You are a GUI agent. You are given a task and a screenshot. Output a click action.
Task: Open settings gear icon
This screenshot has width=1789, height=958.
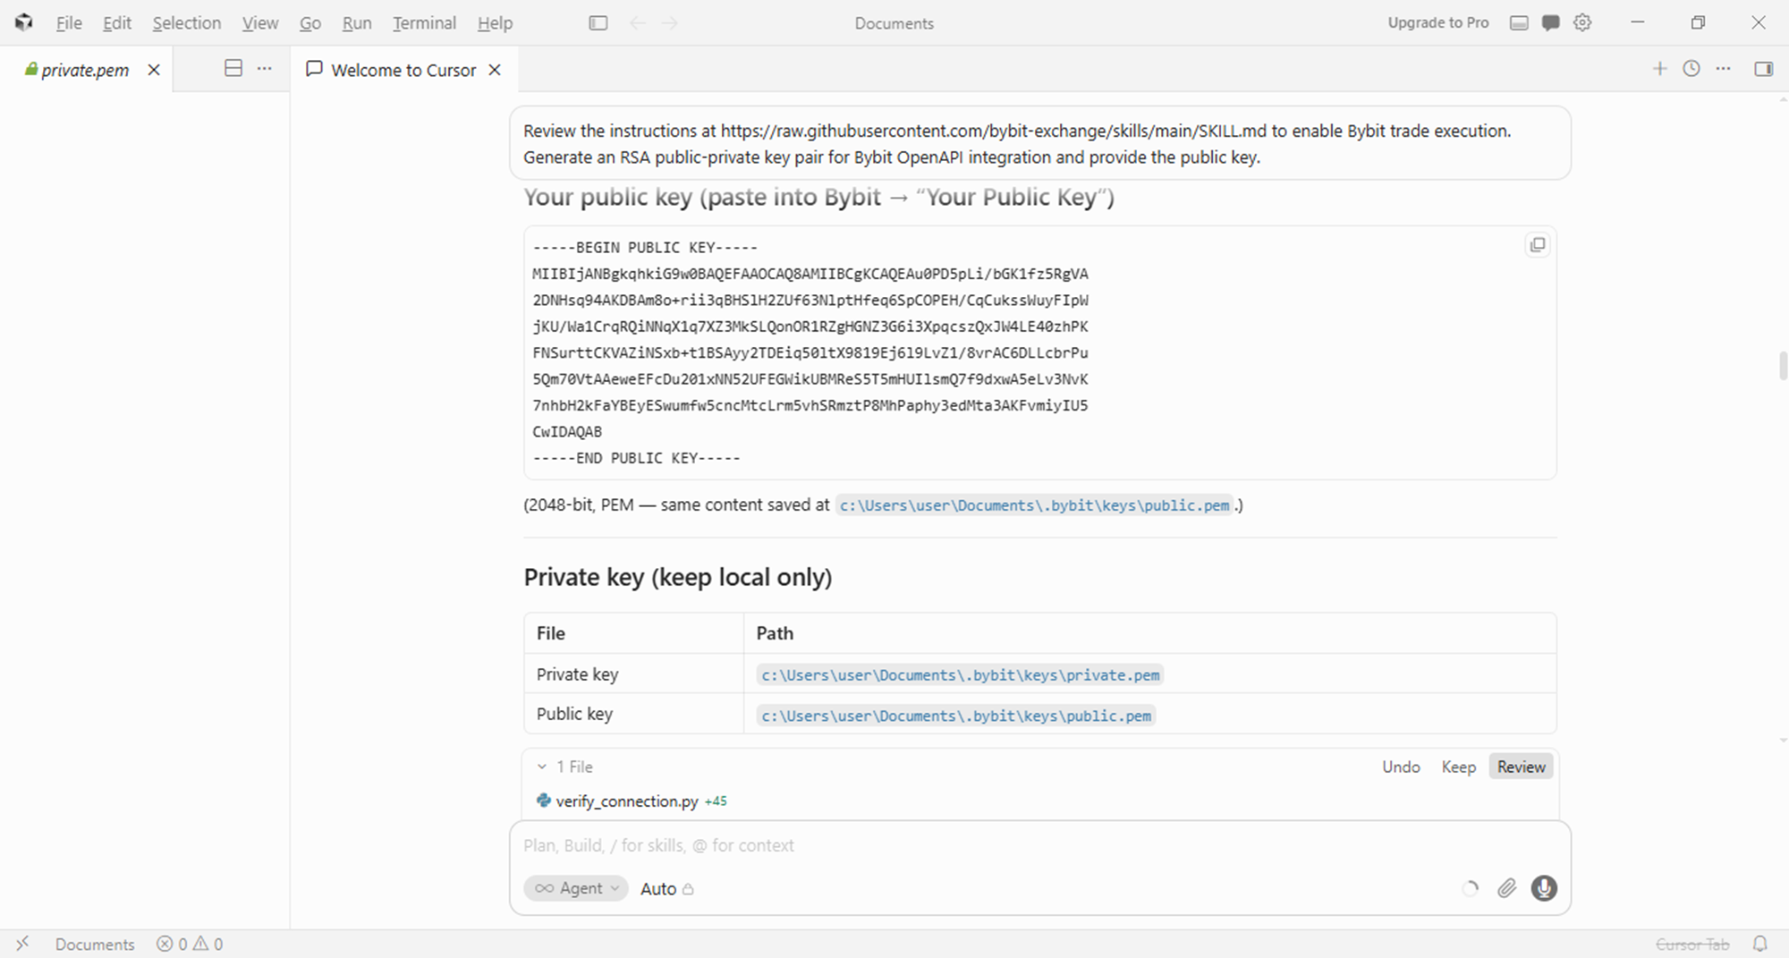click(x=1582, y=22)
